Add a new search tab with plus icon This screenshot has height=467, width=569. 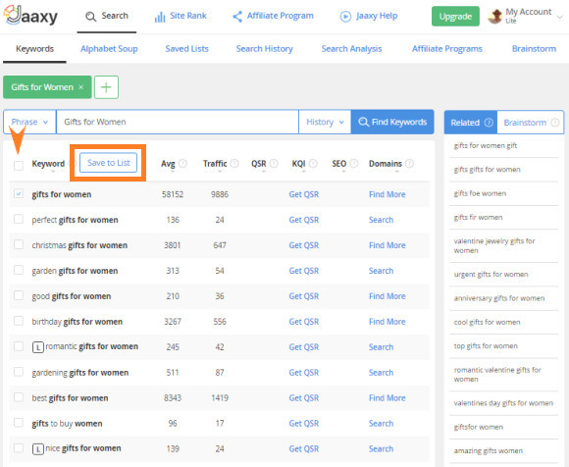pyautogui.click(x=106, y=87)
